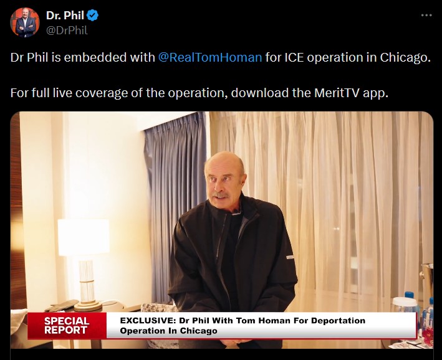Open the @DrPhil handle link
The image size is (442, 360).
[67, 30]
